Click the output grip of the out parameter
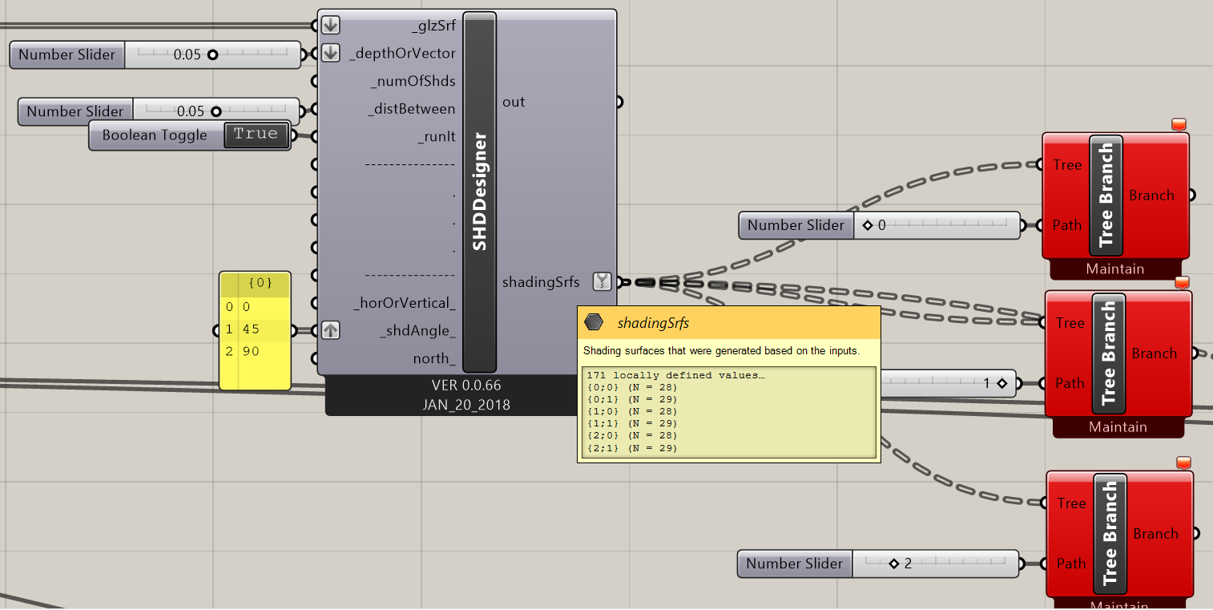1213x610 pixels. 618,102
